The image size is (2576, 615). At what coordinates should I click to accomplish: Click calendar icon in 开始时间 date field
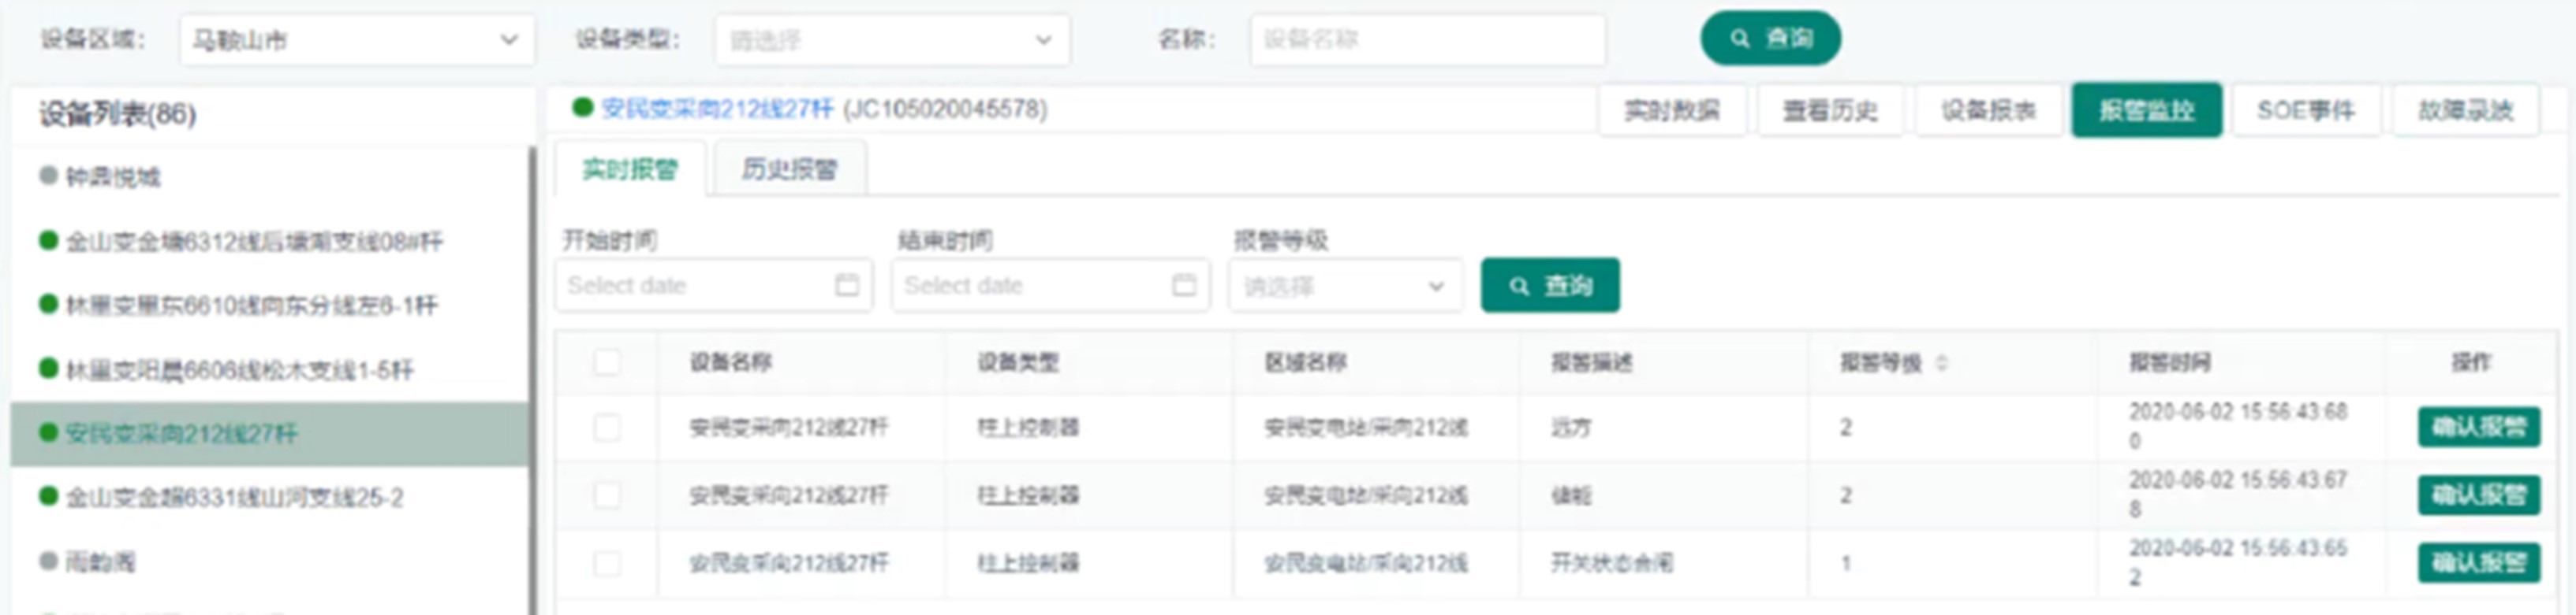point(846,286)
